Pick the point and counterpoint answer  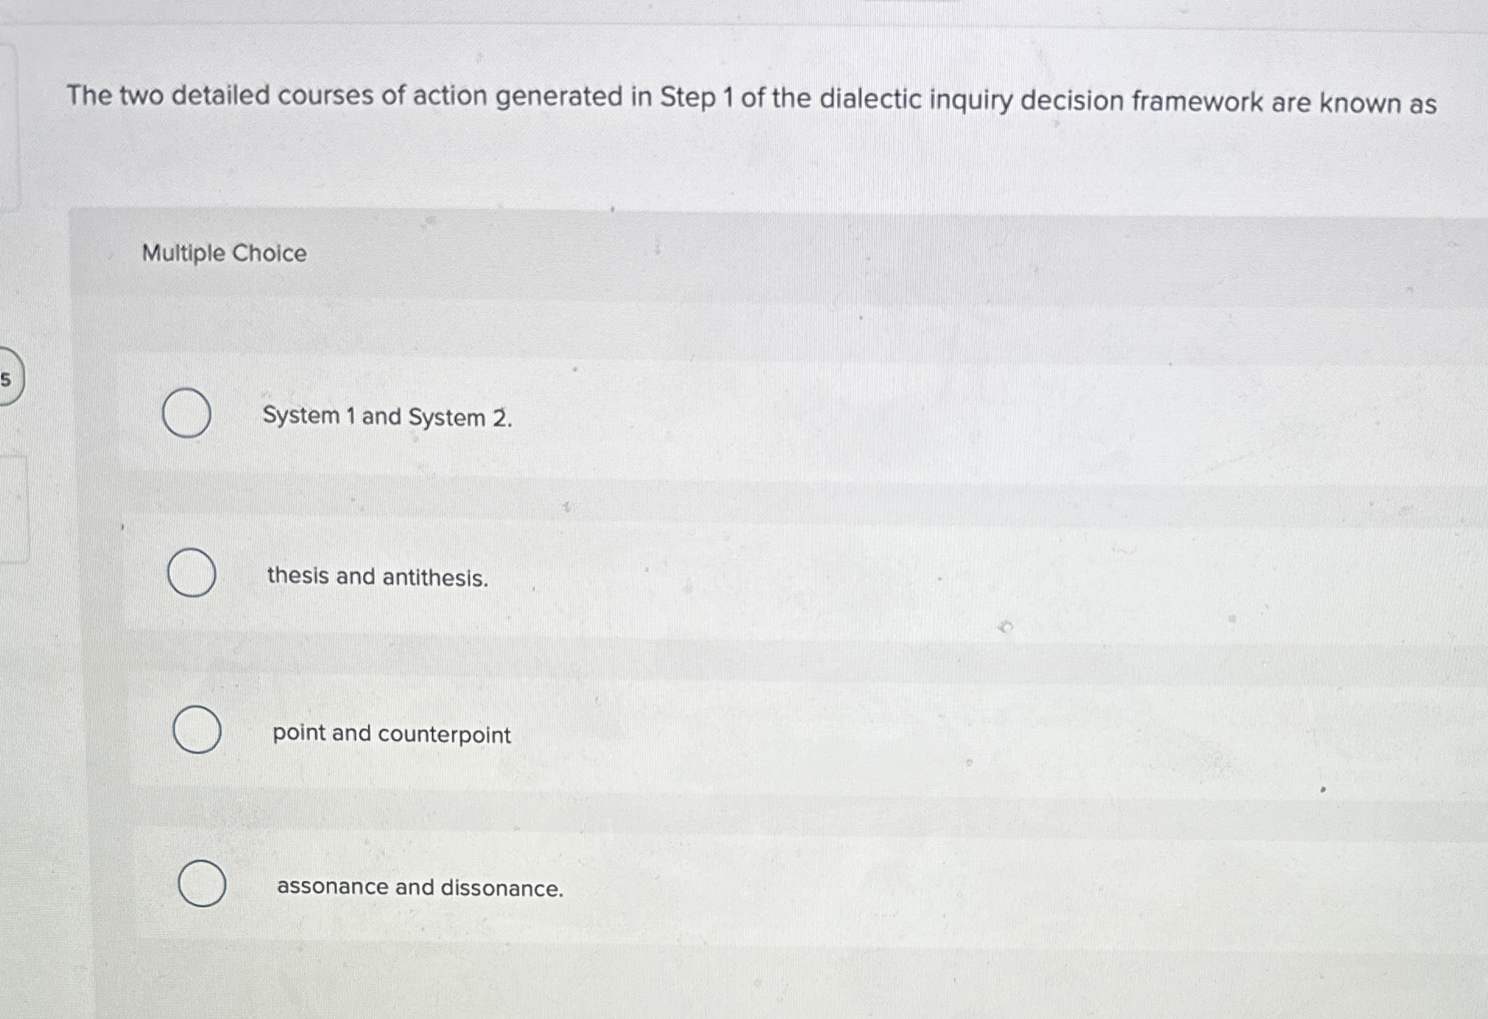(196, 731)
